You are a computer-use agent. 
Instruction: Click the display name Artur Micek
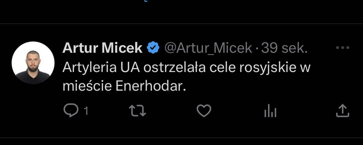[102, 48]
